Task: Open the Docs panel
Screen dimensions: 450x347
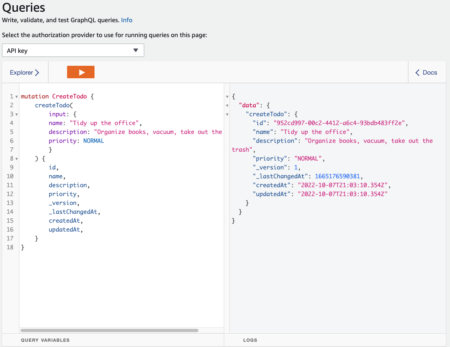Action: click(426, 73)
